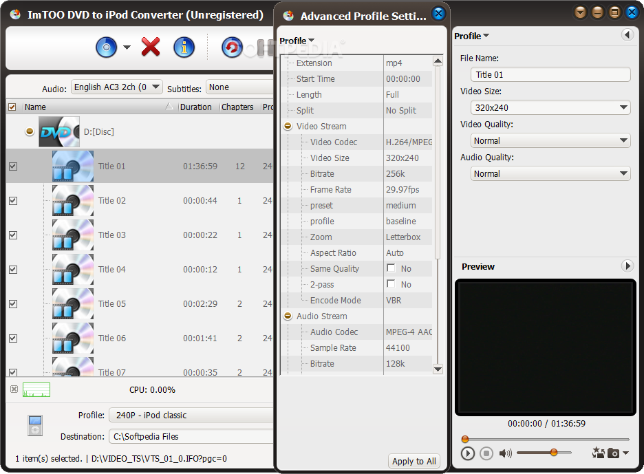644x474 pixels.
Task: Click the blue info icon
Action: [184, 47]
